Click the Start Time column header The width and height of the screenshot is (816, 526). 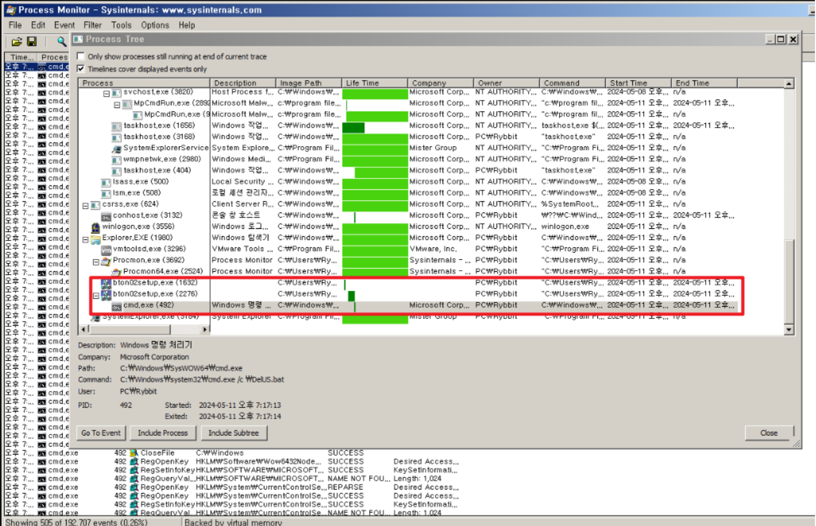pyautogui.click(x=638, y=83)
